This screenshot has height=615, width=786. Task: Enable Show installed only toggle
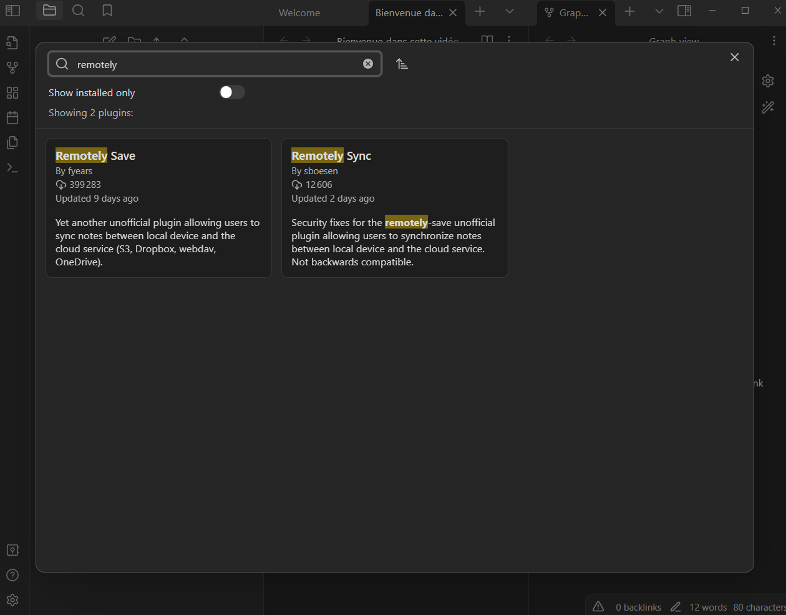(x=232, y=92)
